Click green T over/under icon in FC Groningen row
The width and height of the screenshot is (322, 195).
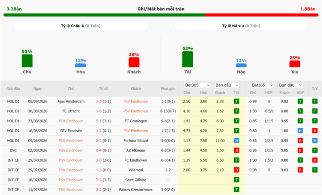point(315,121)
